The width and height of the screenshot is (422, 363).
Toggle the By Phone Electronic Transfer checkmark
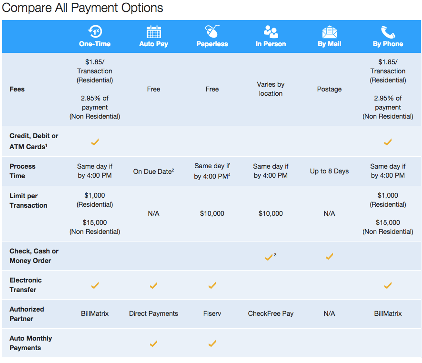point(388,285)
